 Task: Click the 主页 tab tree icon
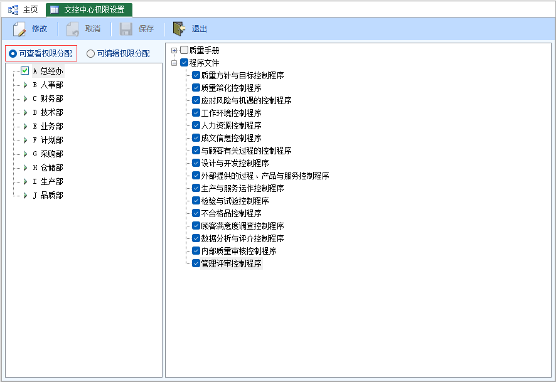pyautogui.click(x=13, y=10)
